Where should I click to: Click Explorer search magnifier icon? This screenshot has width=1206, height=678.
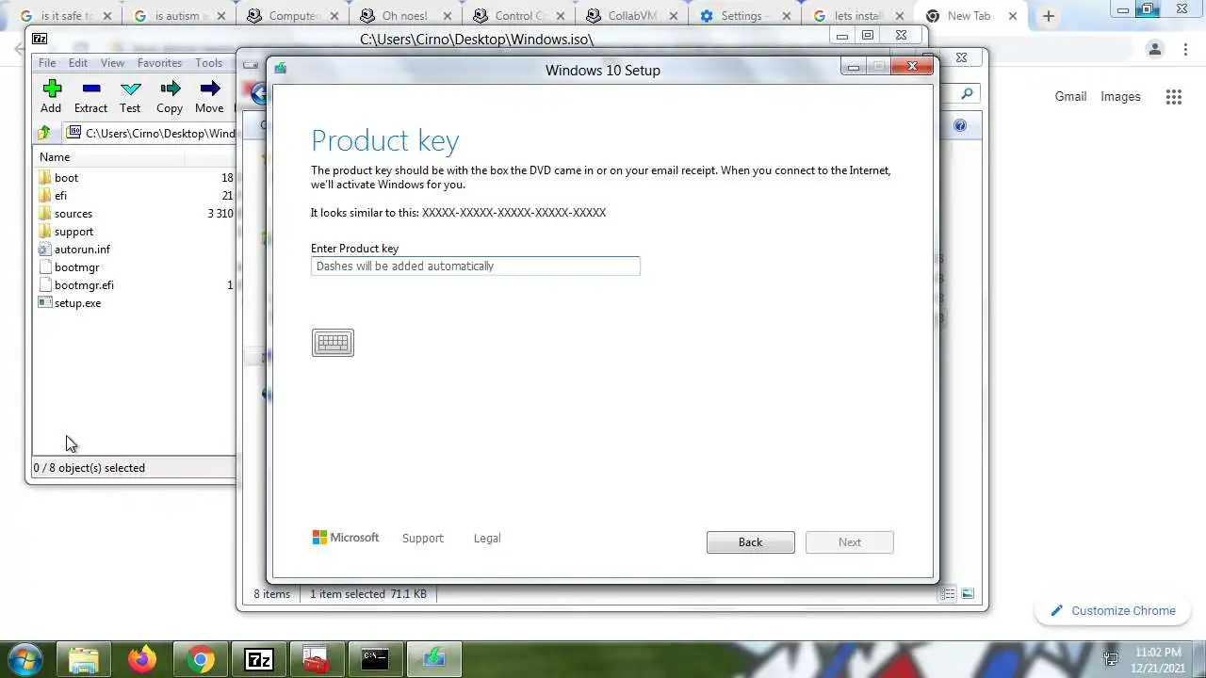(x=968, y=93)
